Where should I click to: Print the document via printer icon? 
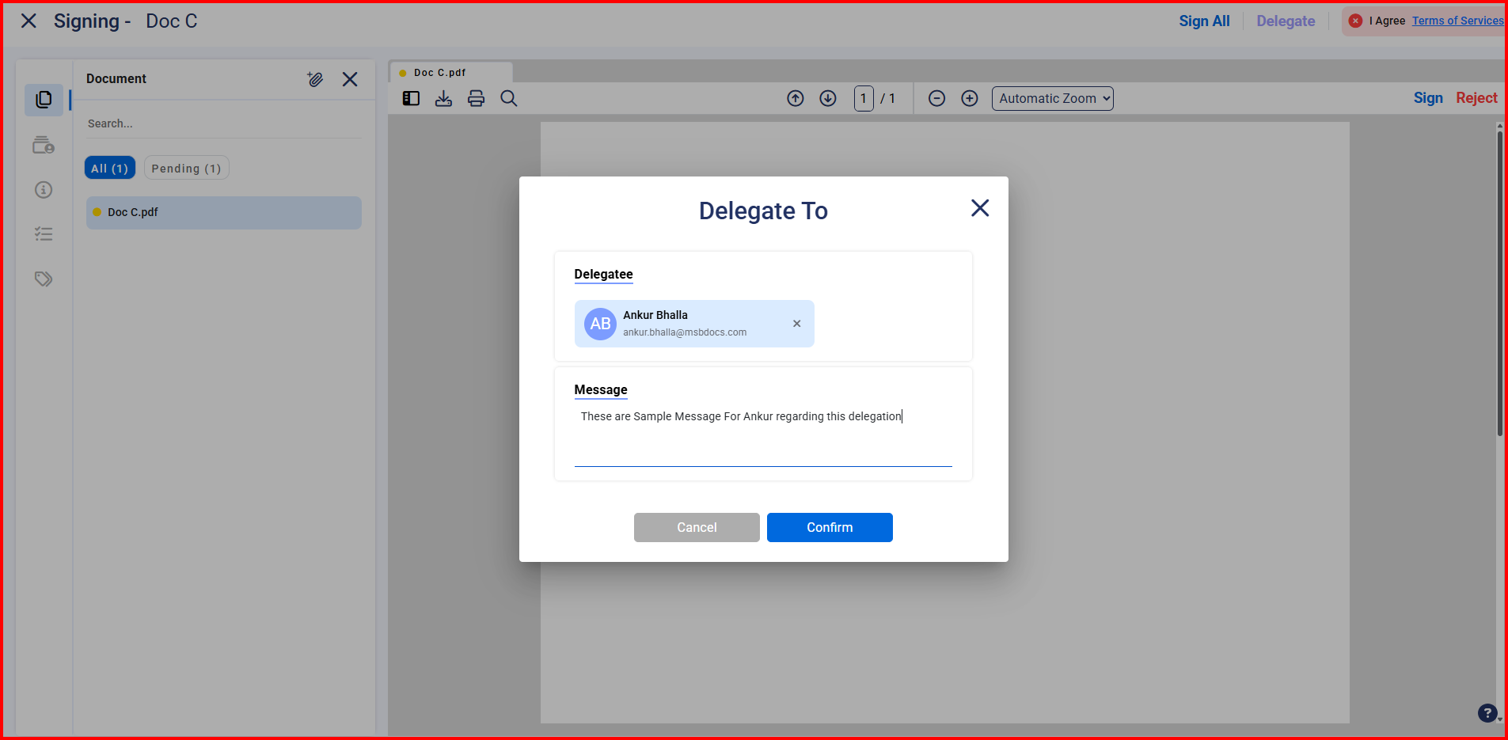476,98
